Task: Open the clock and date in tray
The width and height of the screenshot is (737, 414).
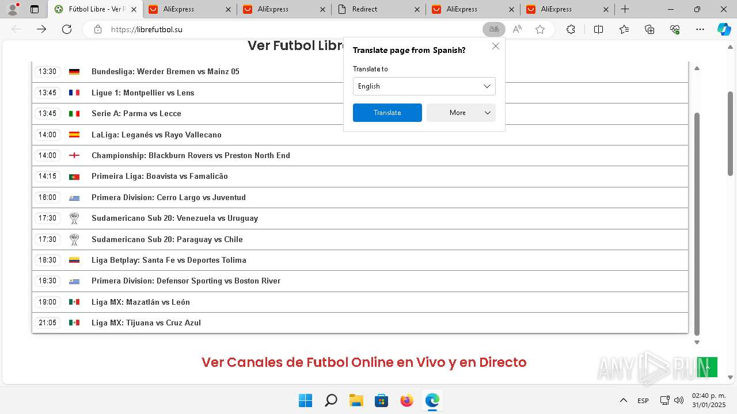Action: tap(709, 400)
